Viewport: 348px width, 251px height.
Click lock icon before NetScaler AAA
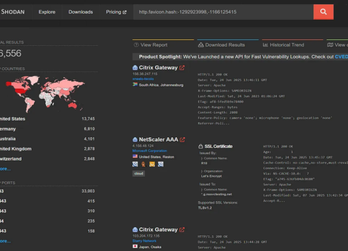(135, 140)
